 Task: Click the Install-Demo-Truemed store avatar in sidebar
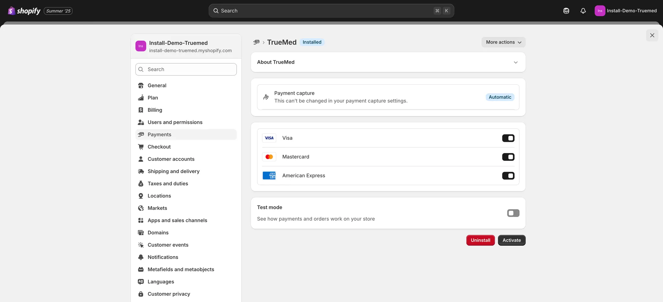click(x=141, y=46)
